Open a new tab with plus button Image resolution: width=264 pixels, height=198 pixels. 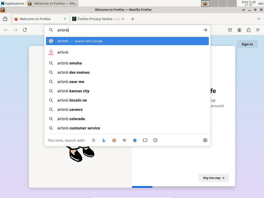[133, 19]
